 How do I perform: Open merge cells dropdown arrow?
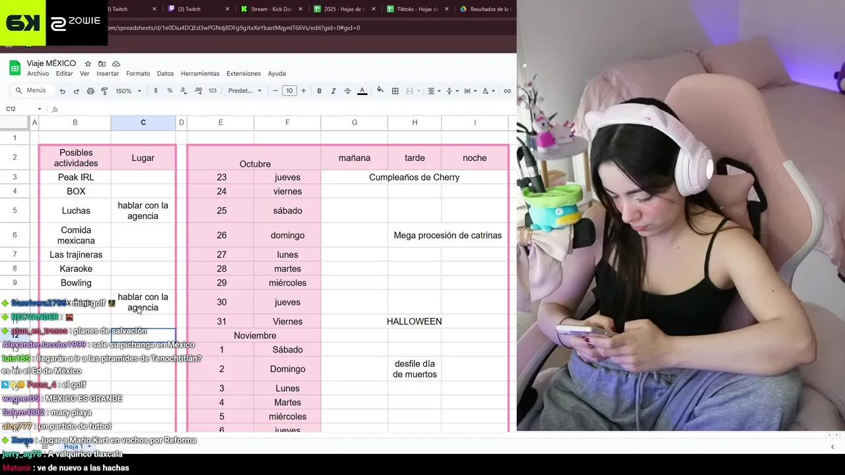click(x=419, y=91)
